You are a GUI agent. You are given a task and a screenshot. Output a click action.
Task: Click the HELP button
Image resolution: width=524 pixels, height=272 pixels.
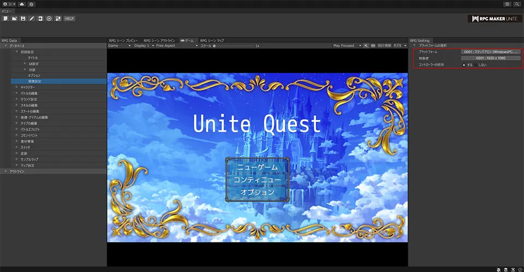[69, 19]
